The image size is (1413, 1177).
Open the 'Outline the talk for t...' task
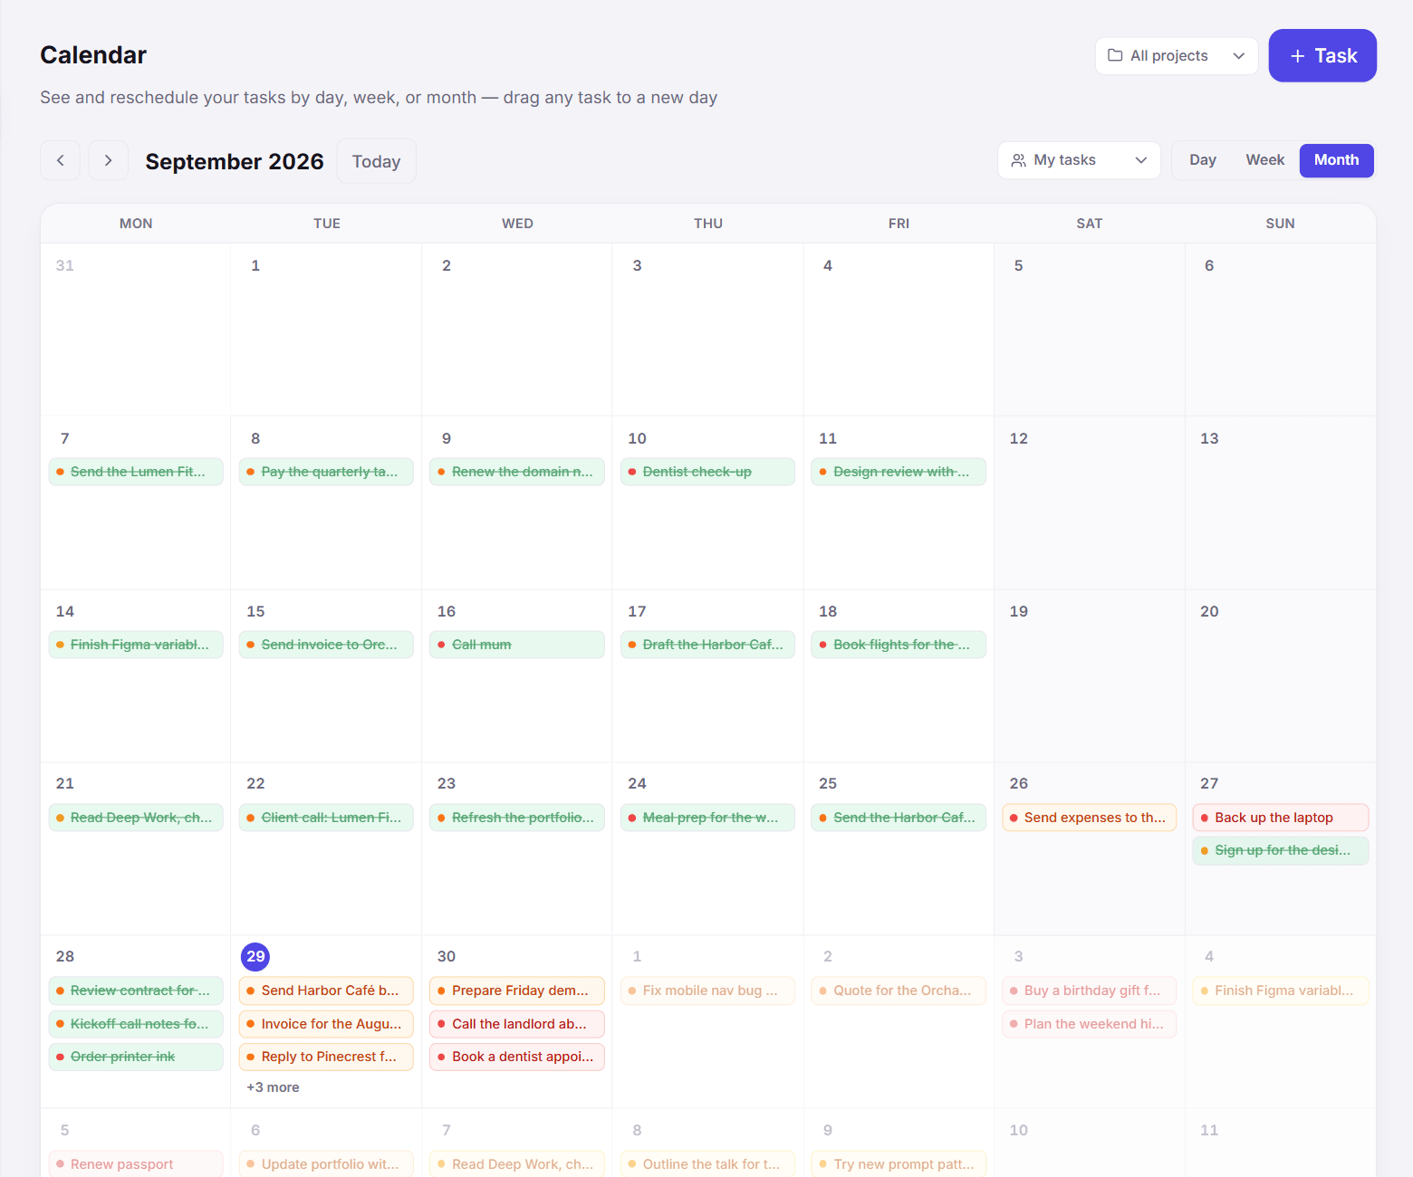pyautogui.click(x=708, y=1163)
